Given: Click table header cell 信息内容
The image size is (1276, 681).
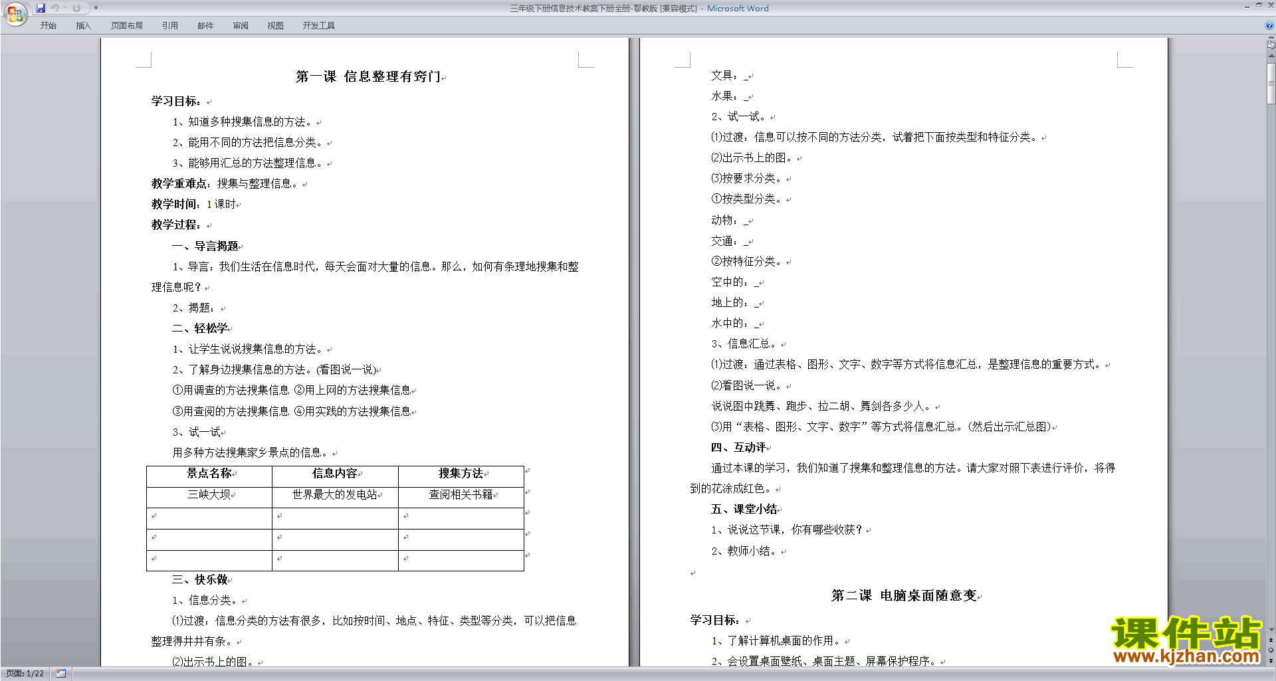Looking at the screenshot, I should coord(335,473).
